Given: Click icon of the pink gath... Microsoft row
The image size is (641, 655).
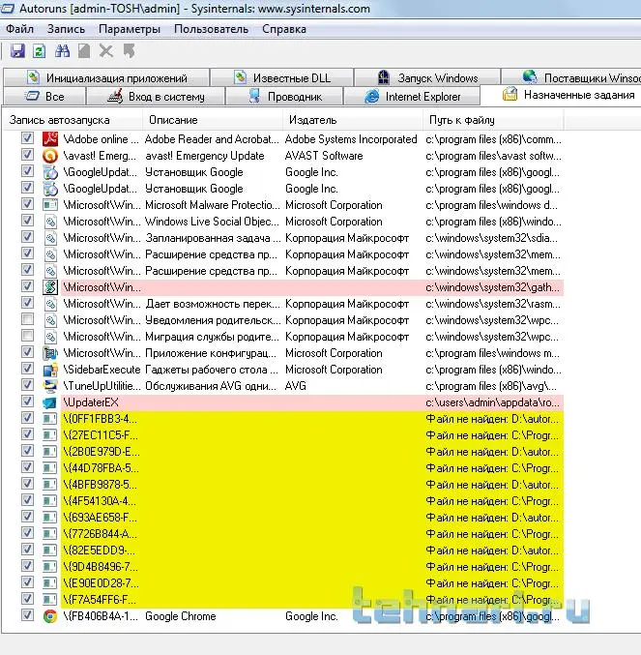Looking at the screenshot, I should [x=50, y=287].
